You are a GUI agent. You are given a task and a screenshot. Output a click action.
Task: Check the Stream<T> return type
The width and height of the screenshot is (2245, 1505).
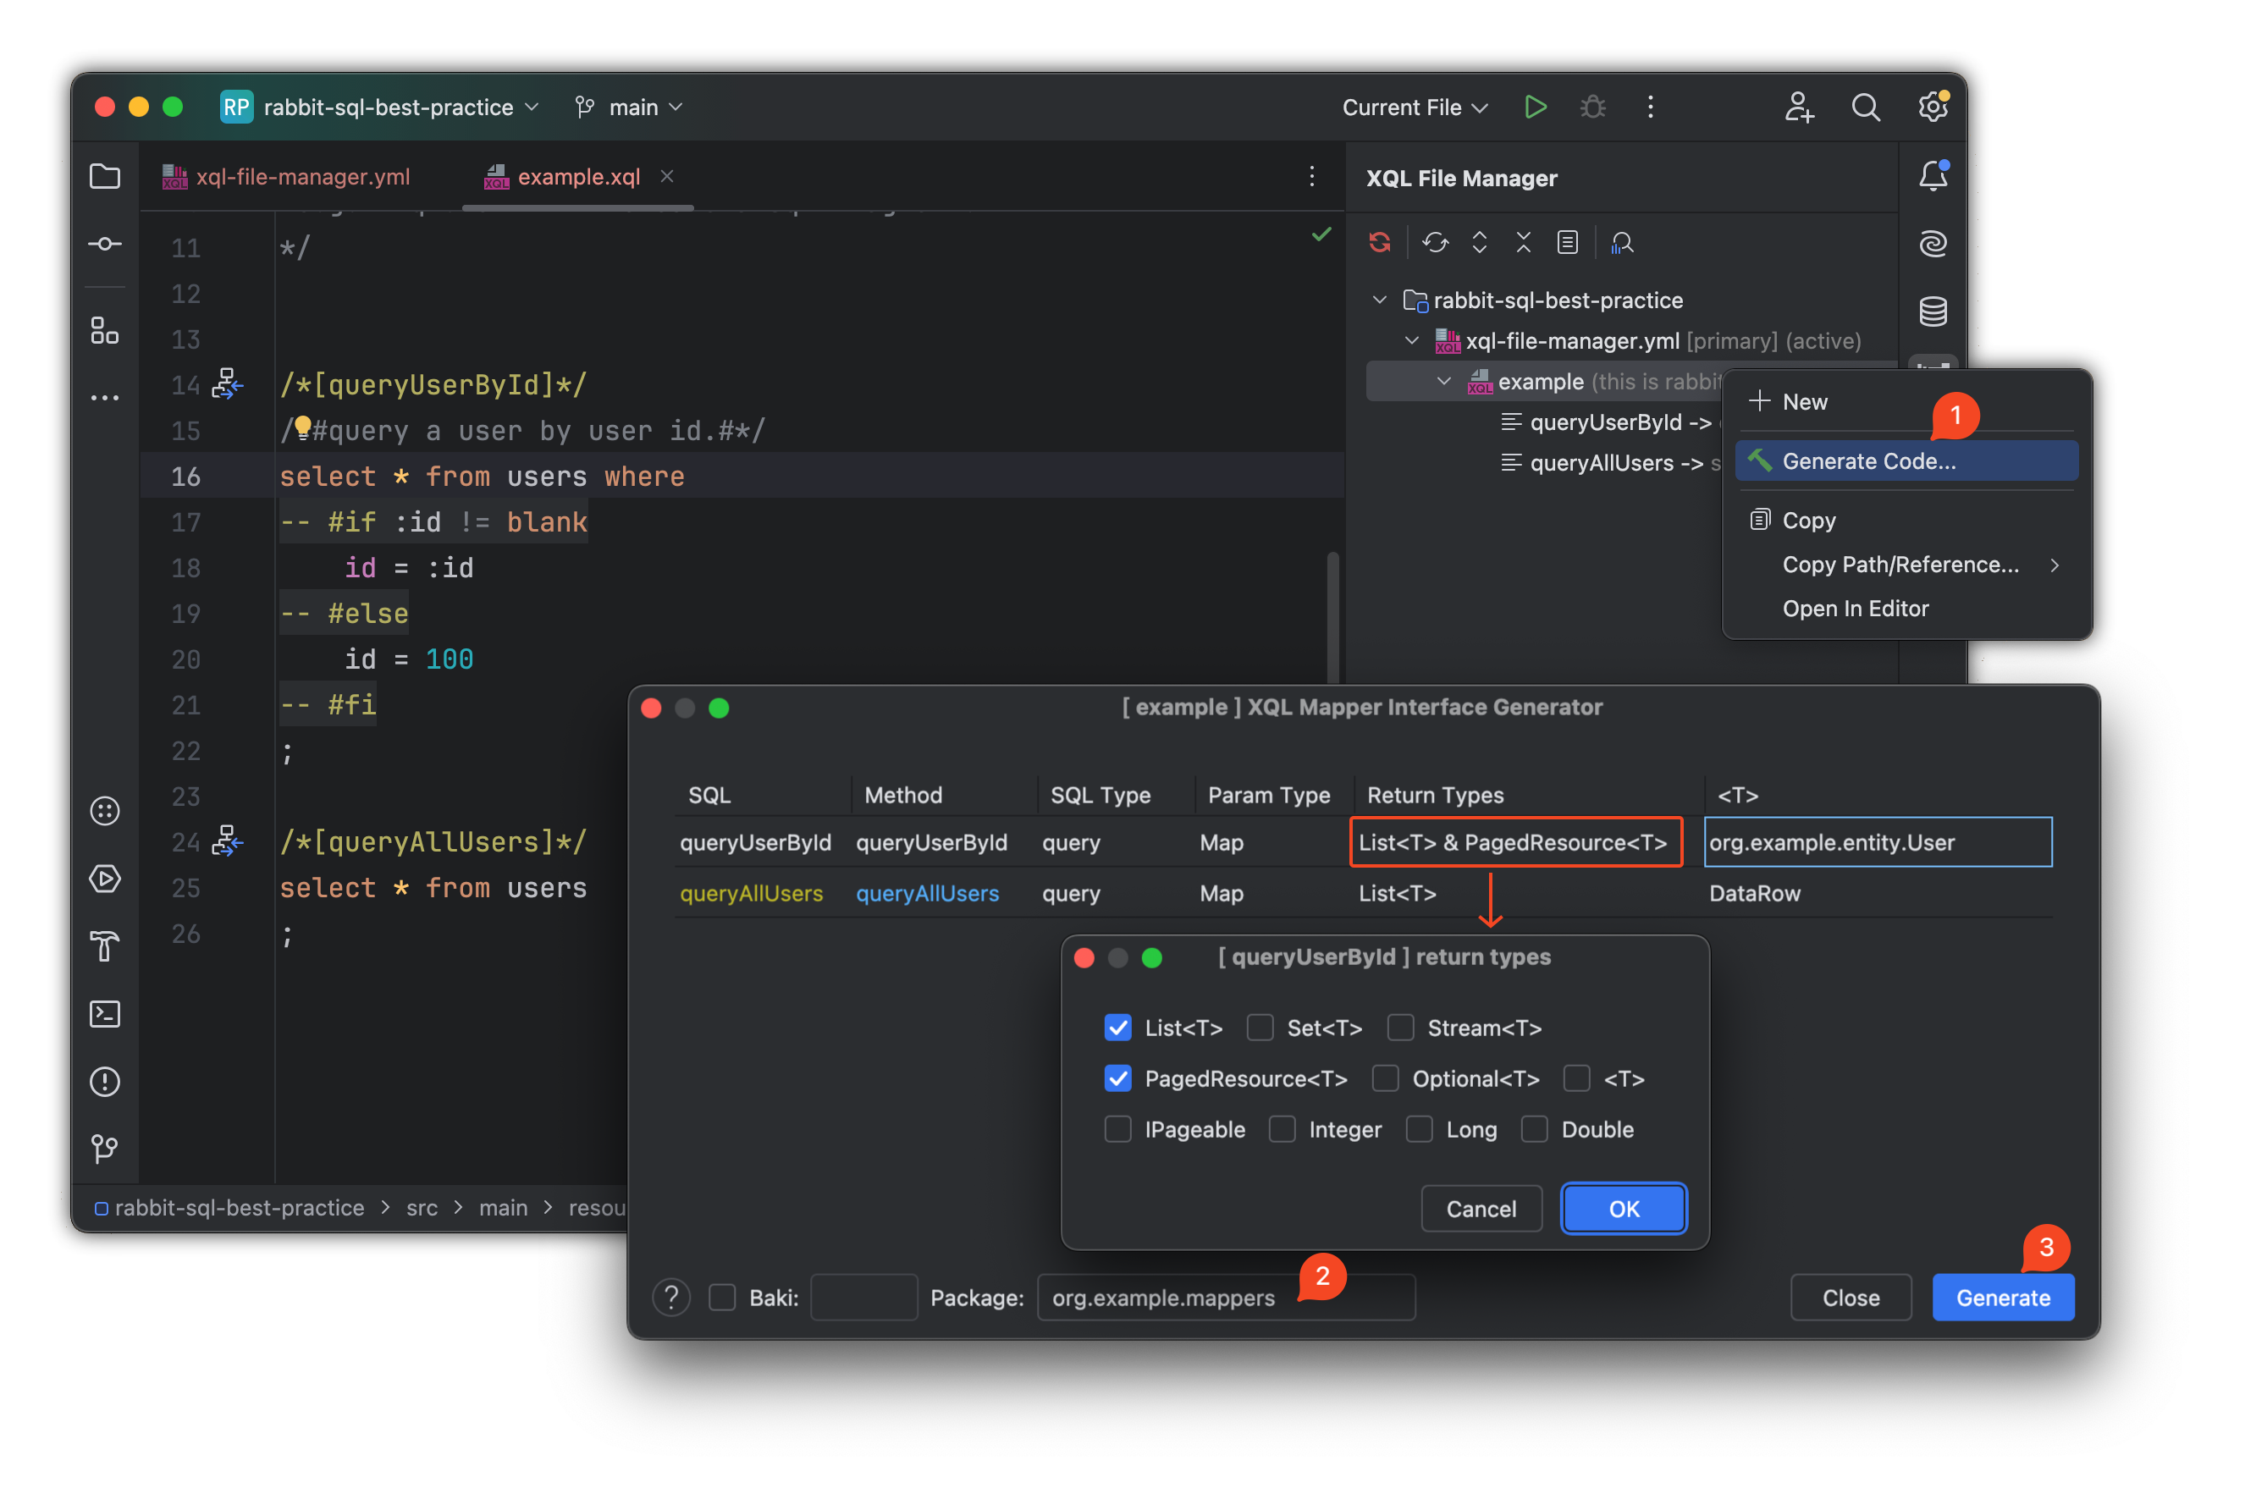tap(1399, 1027)
